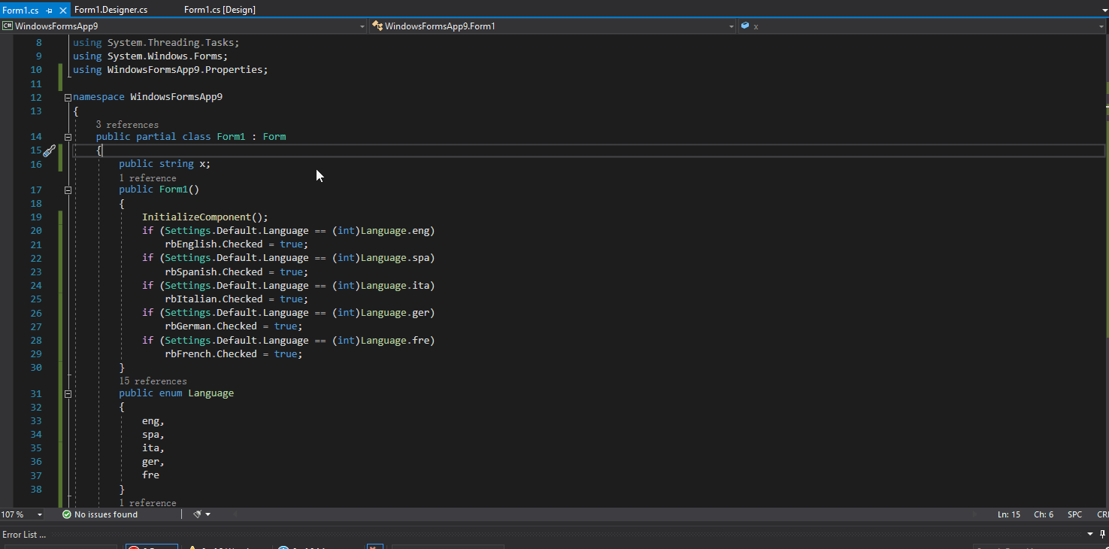This screenshot has height=549, width=1109.
Task: Toggle auto hide pin on Error List
Action: pyautogui.click(x=1103, y=534)
